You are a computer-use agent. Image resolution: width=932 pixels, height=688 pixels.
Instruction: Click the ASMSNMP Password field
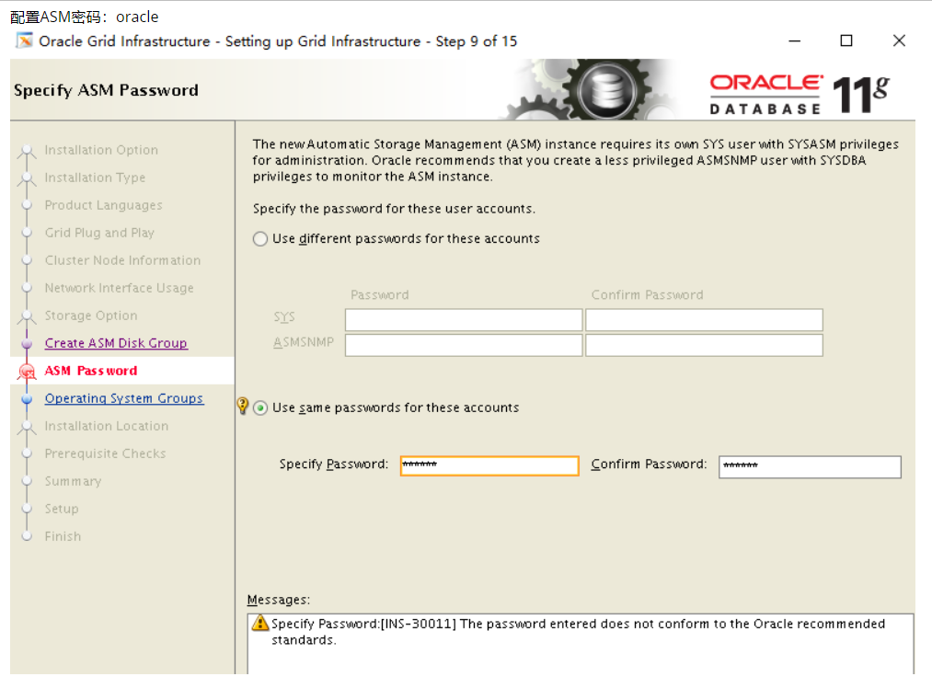[464, 345]
